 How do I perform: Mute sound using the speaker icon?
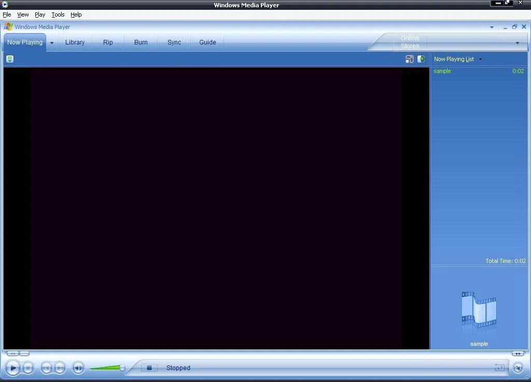coord(78,368)
